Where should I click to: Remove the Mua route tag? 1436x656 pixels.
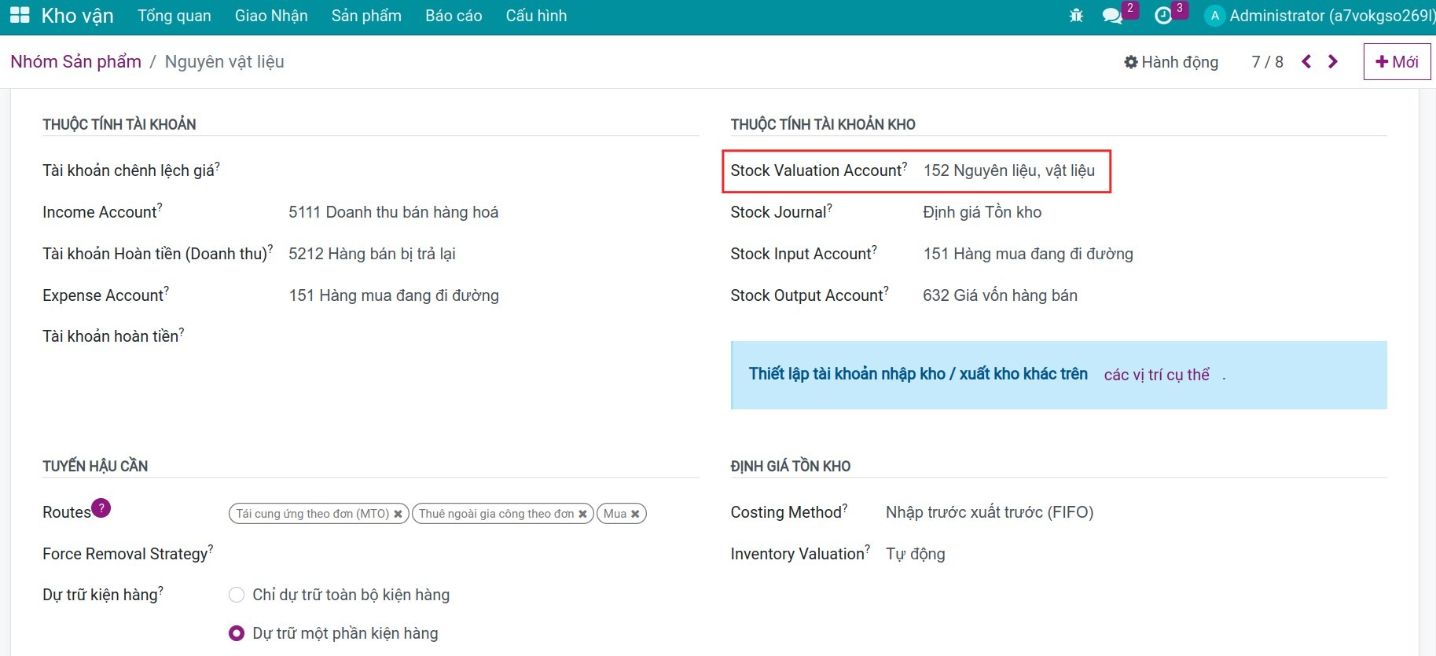(x=635, y=514)
